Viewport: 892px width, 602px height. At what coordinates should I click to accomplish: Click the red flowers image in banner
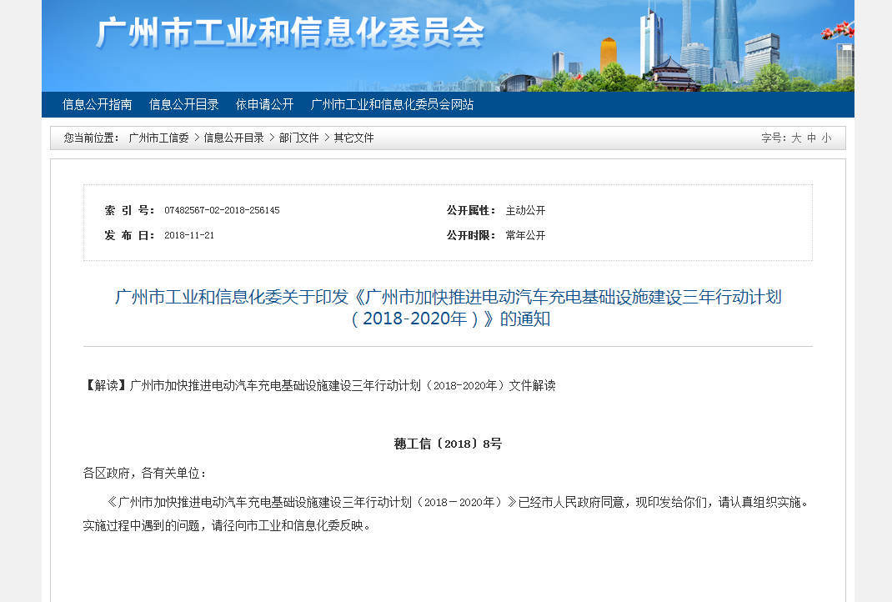pos(838,30)
